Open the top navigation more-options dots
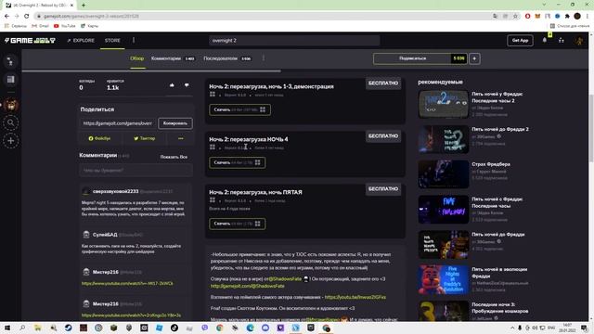The width and height of the screenshot is (594, 334). (134, 40)
